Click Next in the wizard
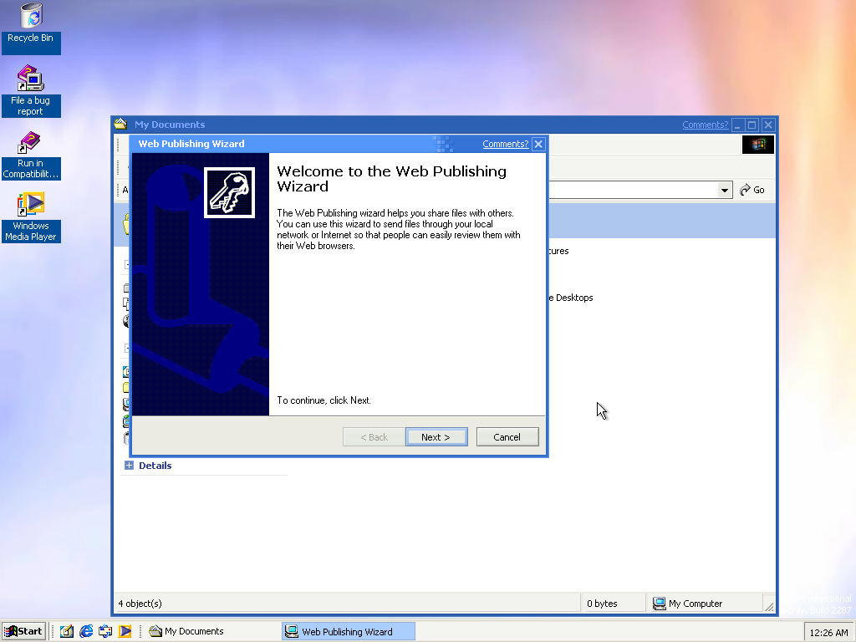The height and width of the screenshot is (642, 856). point(436,436)
